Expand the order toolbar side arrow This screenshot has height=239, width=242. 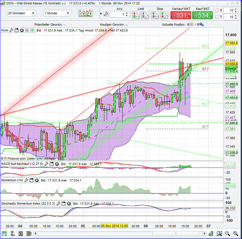point(101,13)
